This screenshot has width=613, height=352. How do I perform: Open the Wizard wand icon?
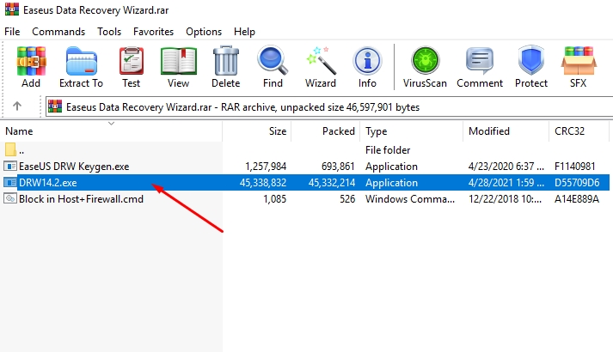pos(321,60)
